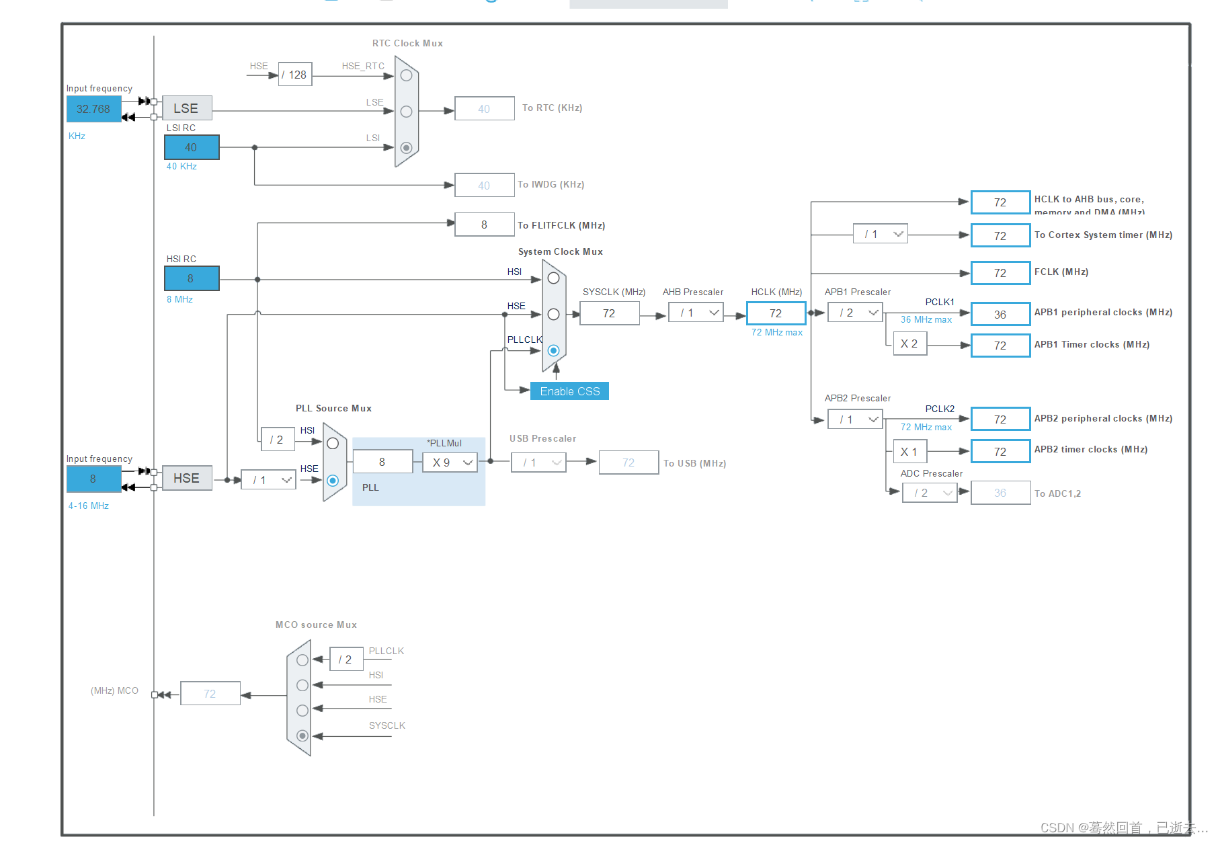Click the MCO PLLCLK /2 divider box
The image size is (1218, 841).
(x=346, y=659)
